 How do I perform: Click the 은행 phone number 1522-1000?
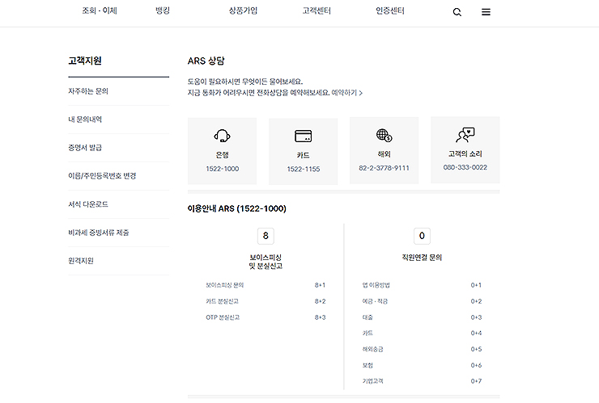point(223,169)
